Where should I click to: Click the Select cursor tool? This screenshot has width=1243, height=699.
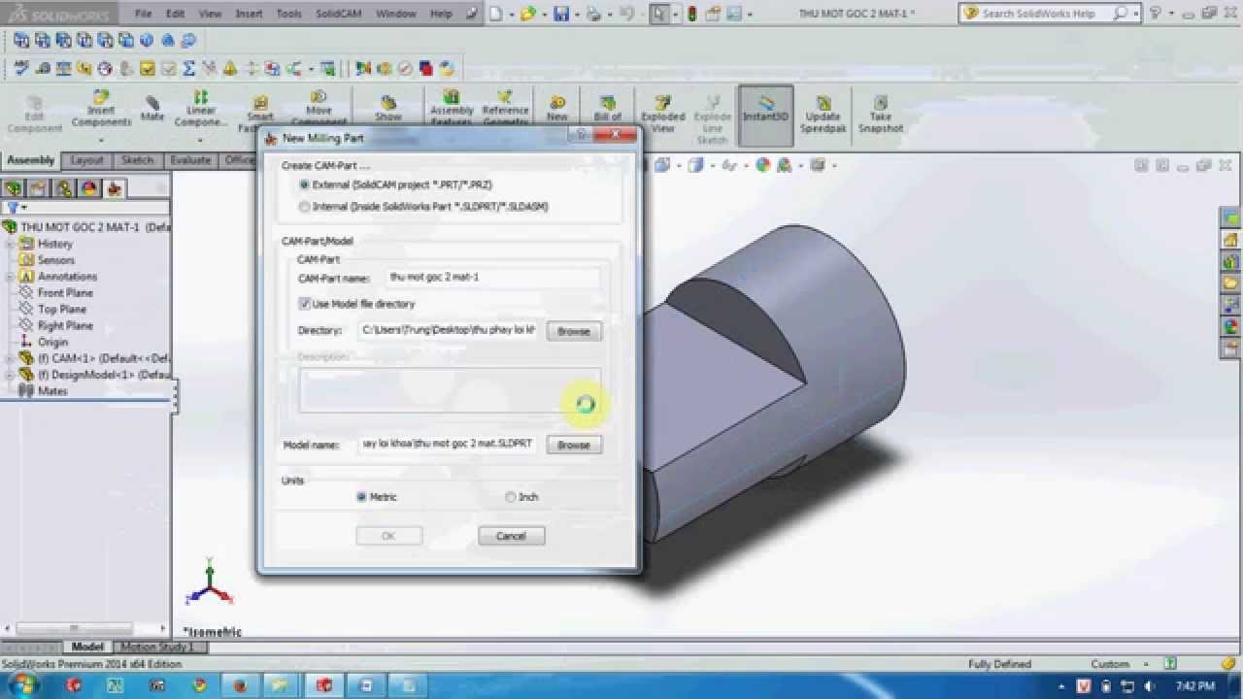[659, 14]
